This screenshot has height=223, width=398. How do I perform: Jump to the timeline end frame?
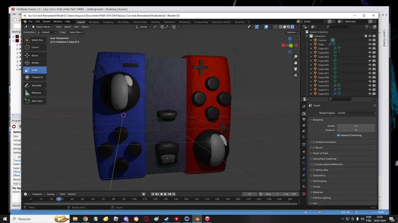pos(174,194)
